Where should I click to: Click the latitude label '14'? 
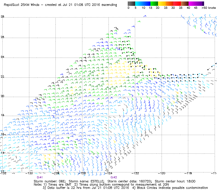pos(2,153)
